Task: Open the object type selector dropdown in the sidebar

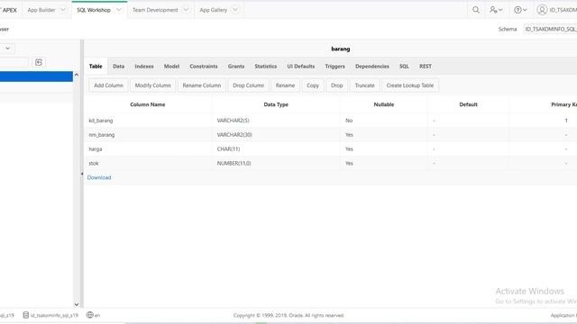Action: [x=7, y=48]
